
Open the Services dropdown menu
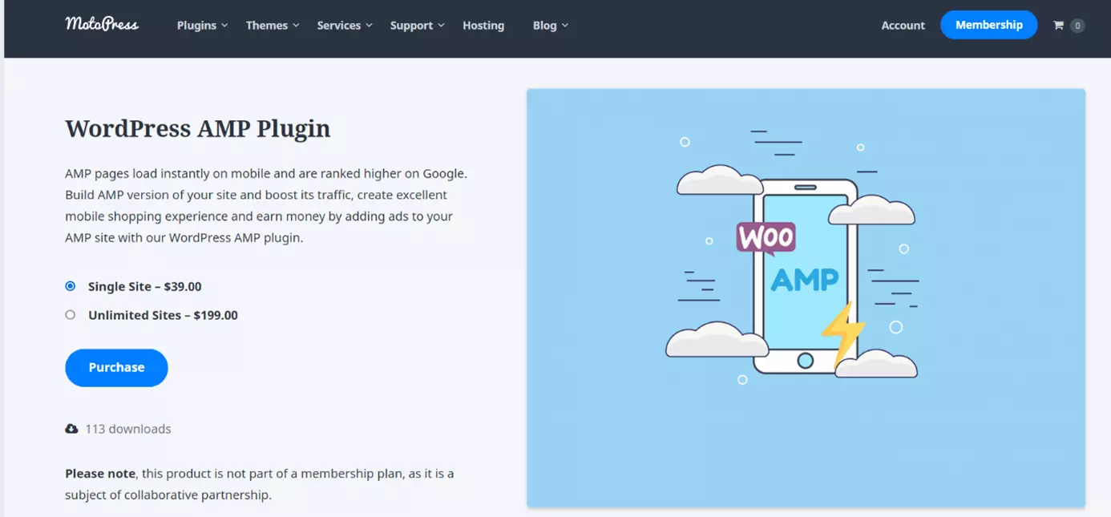(x=344, y=26)
